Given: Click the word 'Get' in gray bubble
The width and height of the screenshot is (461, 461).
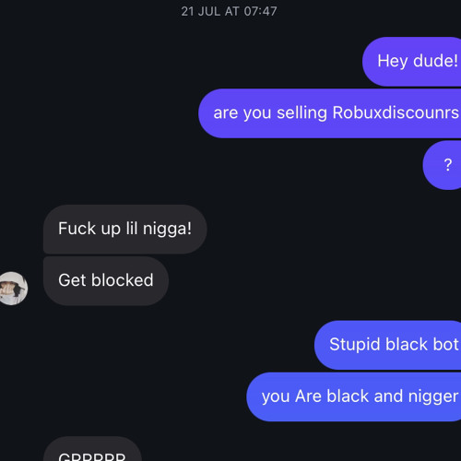Looking at the screenshot, I should tap(72, 280).
